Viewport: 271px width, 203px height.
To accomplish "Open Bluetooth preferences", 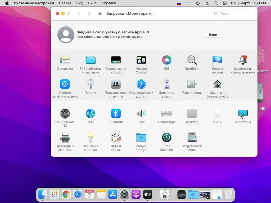I will (x=116, y=116).
